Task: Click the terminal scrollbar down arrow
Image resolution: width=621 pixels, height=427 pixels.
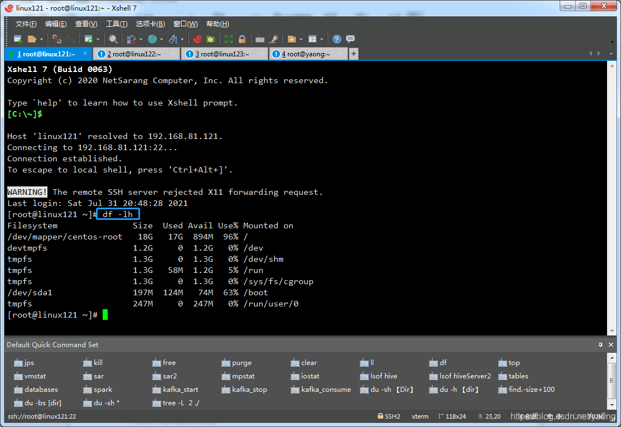Action: point(612,331)
